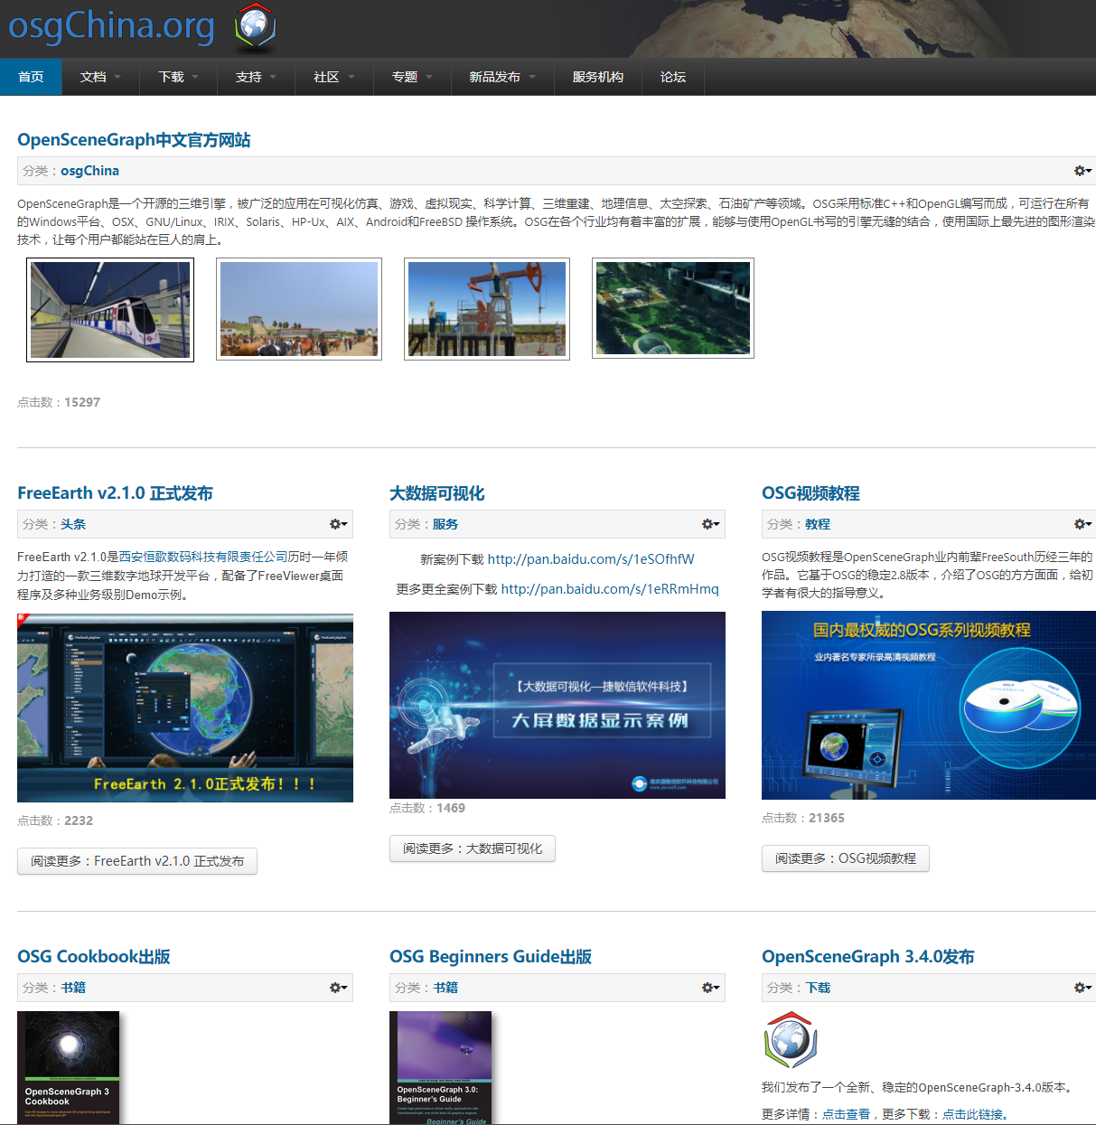Select click count text 2232
Viewport: 1096px width, 1125px height.
tap(79, 820)
